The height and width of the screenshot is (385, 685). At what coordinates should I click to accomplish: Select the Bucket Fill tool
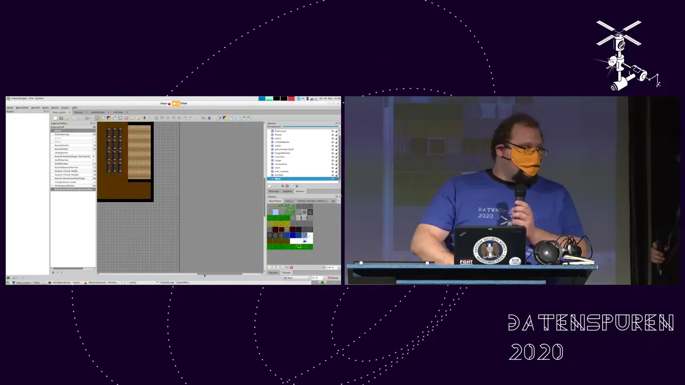[115, 118]
